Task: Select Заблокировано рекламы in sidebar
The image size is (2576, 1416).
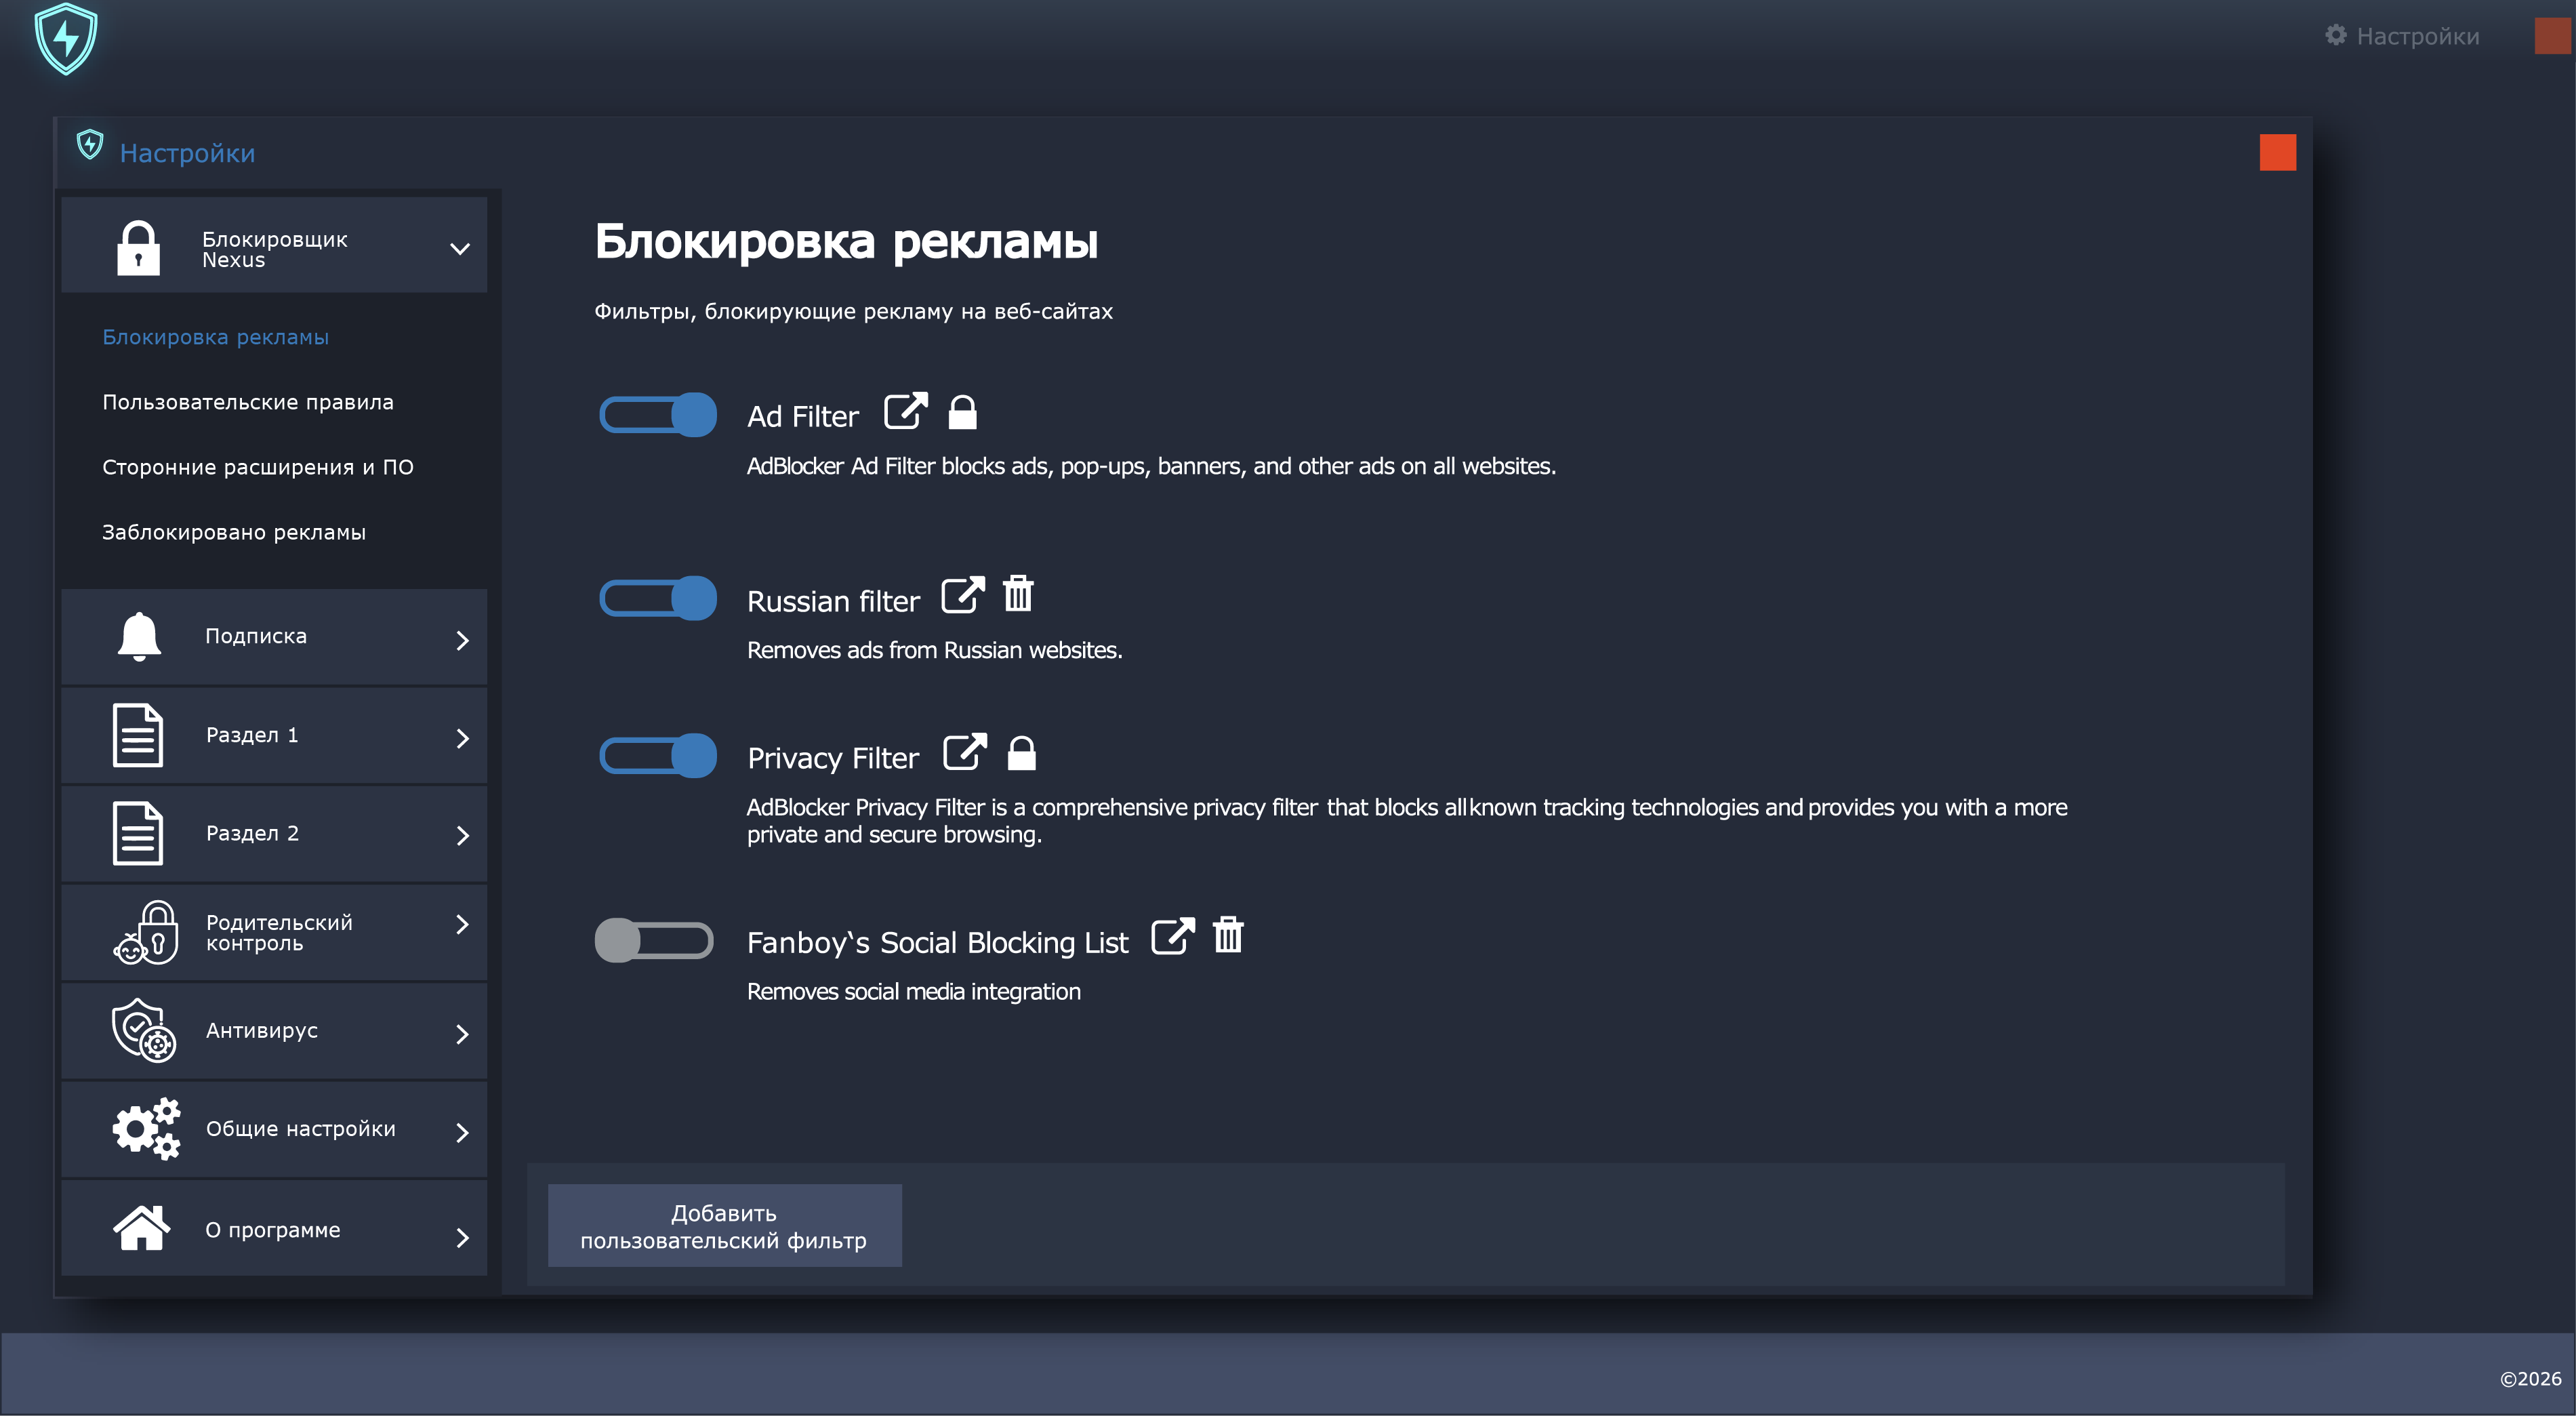Action: tap(234, 532)
